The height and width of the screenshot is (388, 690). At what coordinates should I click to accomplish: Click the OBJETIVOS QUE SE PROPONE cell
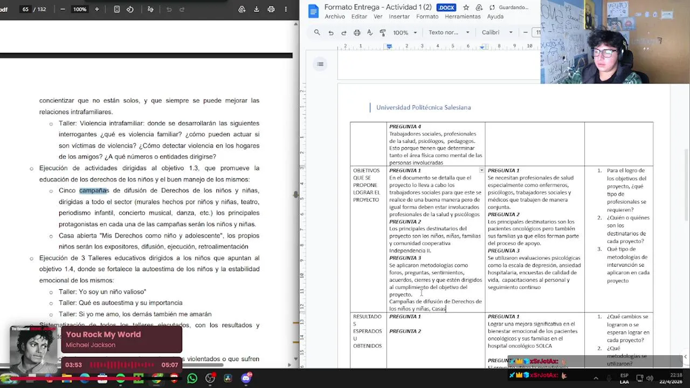368,239
